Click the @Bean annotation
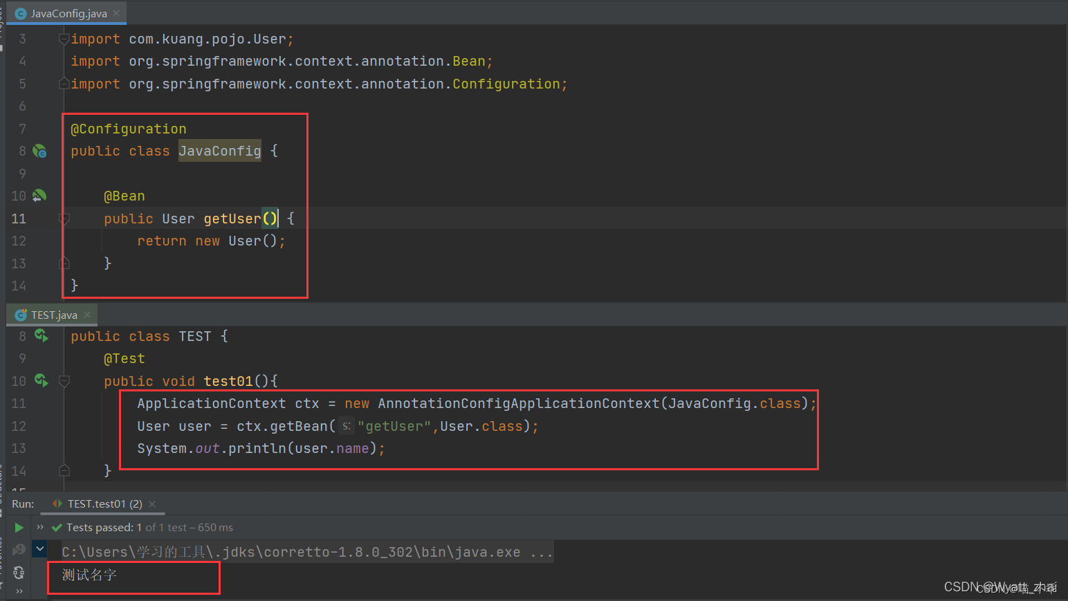Image resolution: width=1068 pixels, height=601 pixels. coord(125,196)
